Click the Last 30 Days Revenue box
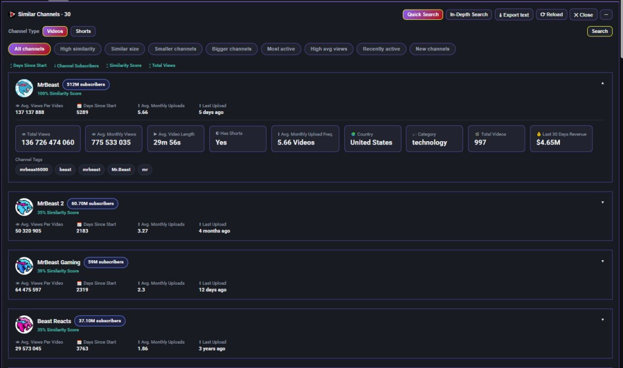This screenshot has width=623, height=368. (x=561, y=138)
